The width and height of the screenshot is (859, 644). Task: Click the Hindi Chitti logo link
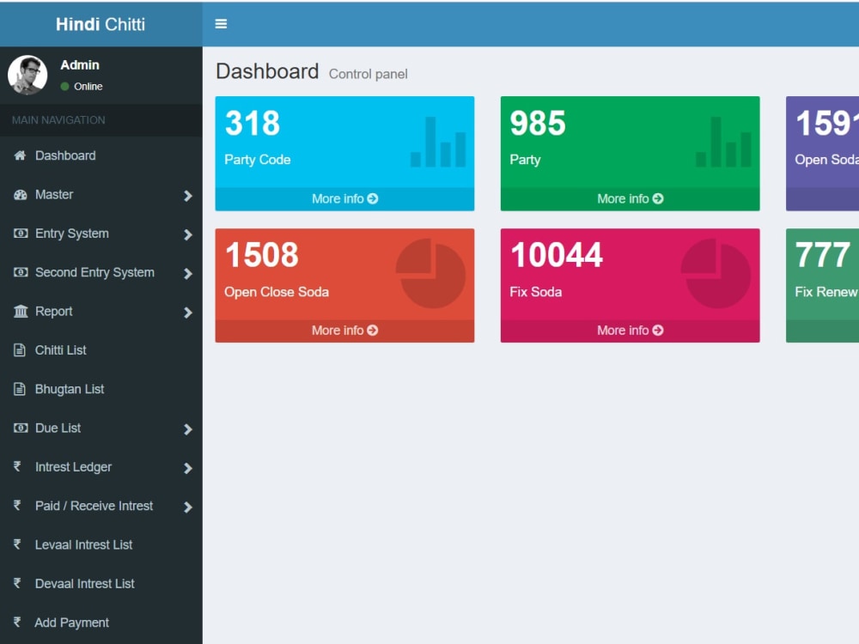101,24
